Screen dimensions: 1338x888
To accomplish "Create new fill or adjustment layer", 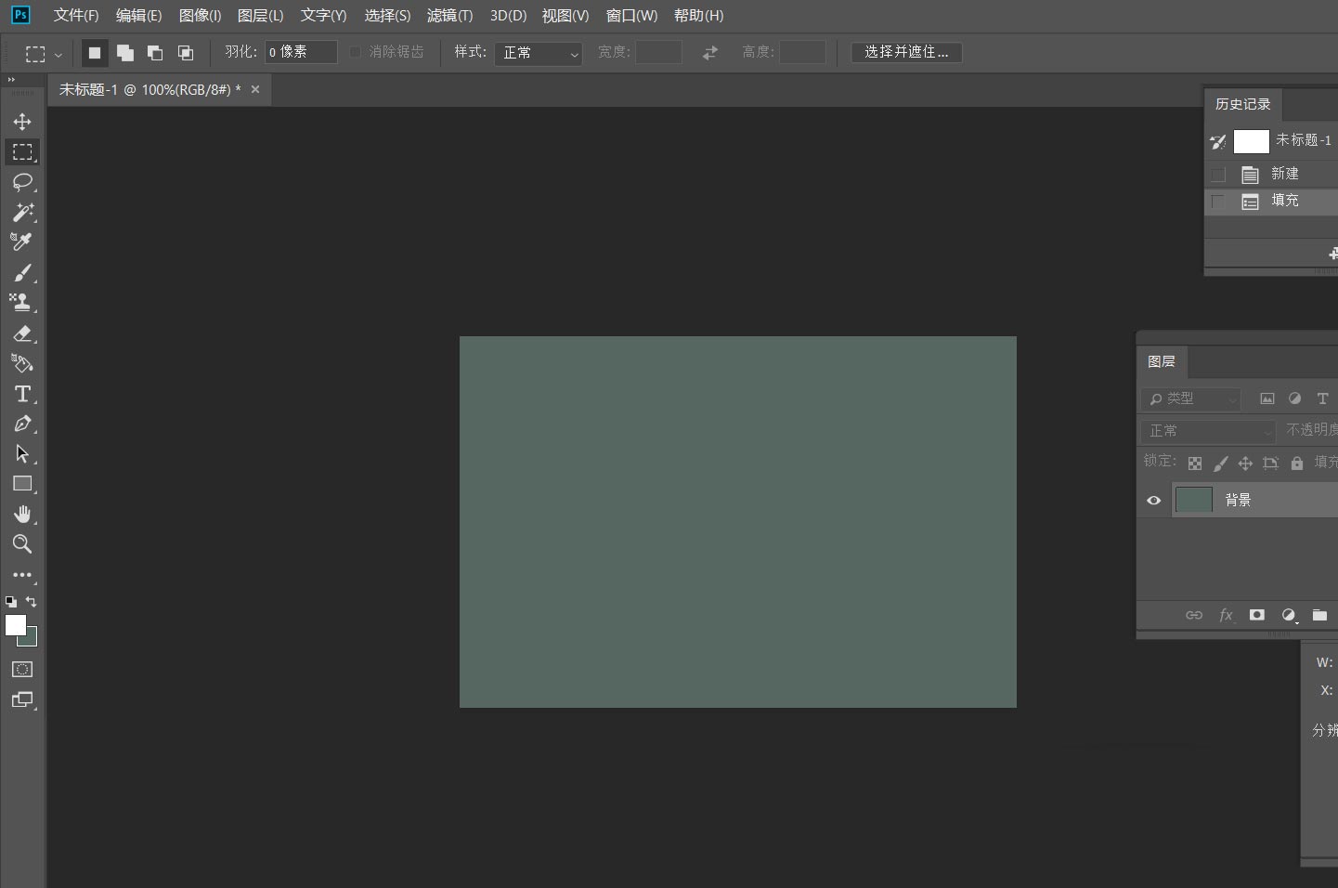I will pos(1289,615).
